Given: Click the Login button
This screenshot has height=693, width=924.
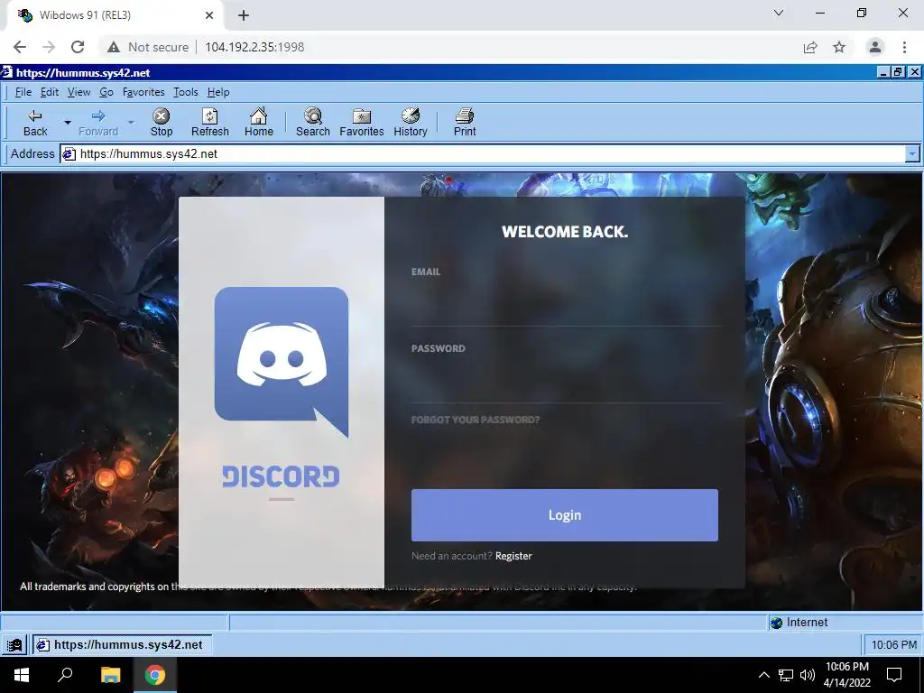Looking at the screenshot, I should click(x=565, y=515).
